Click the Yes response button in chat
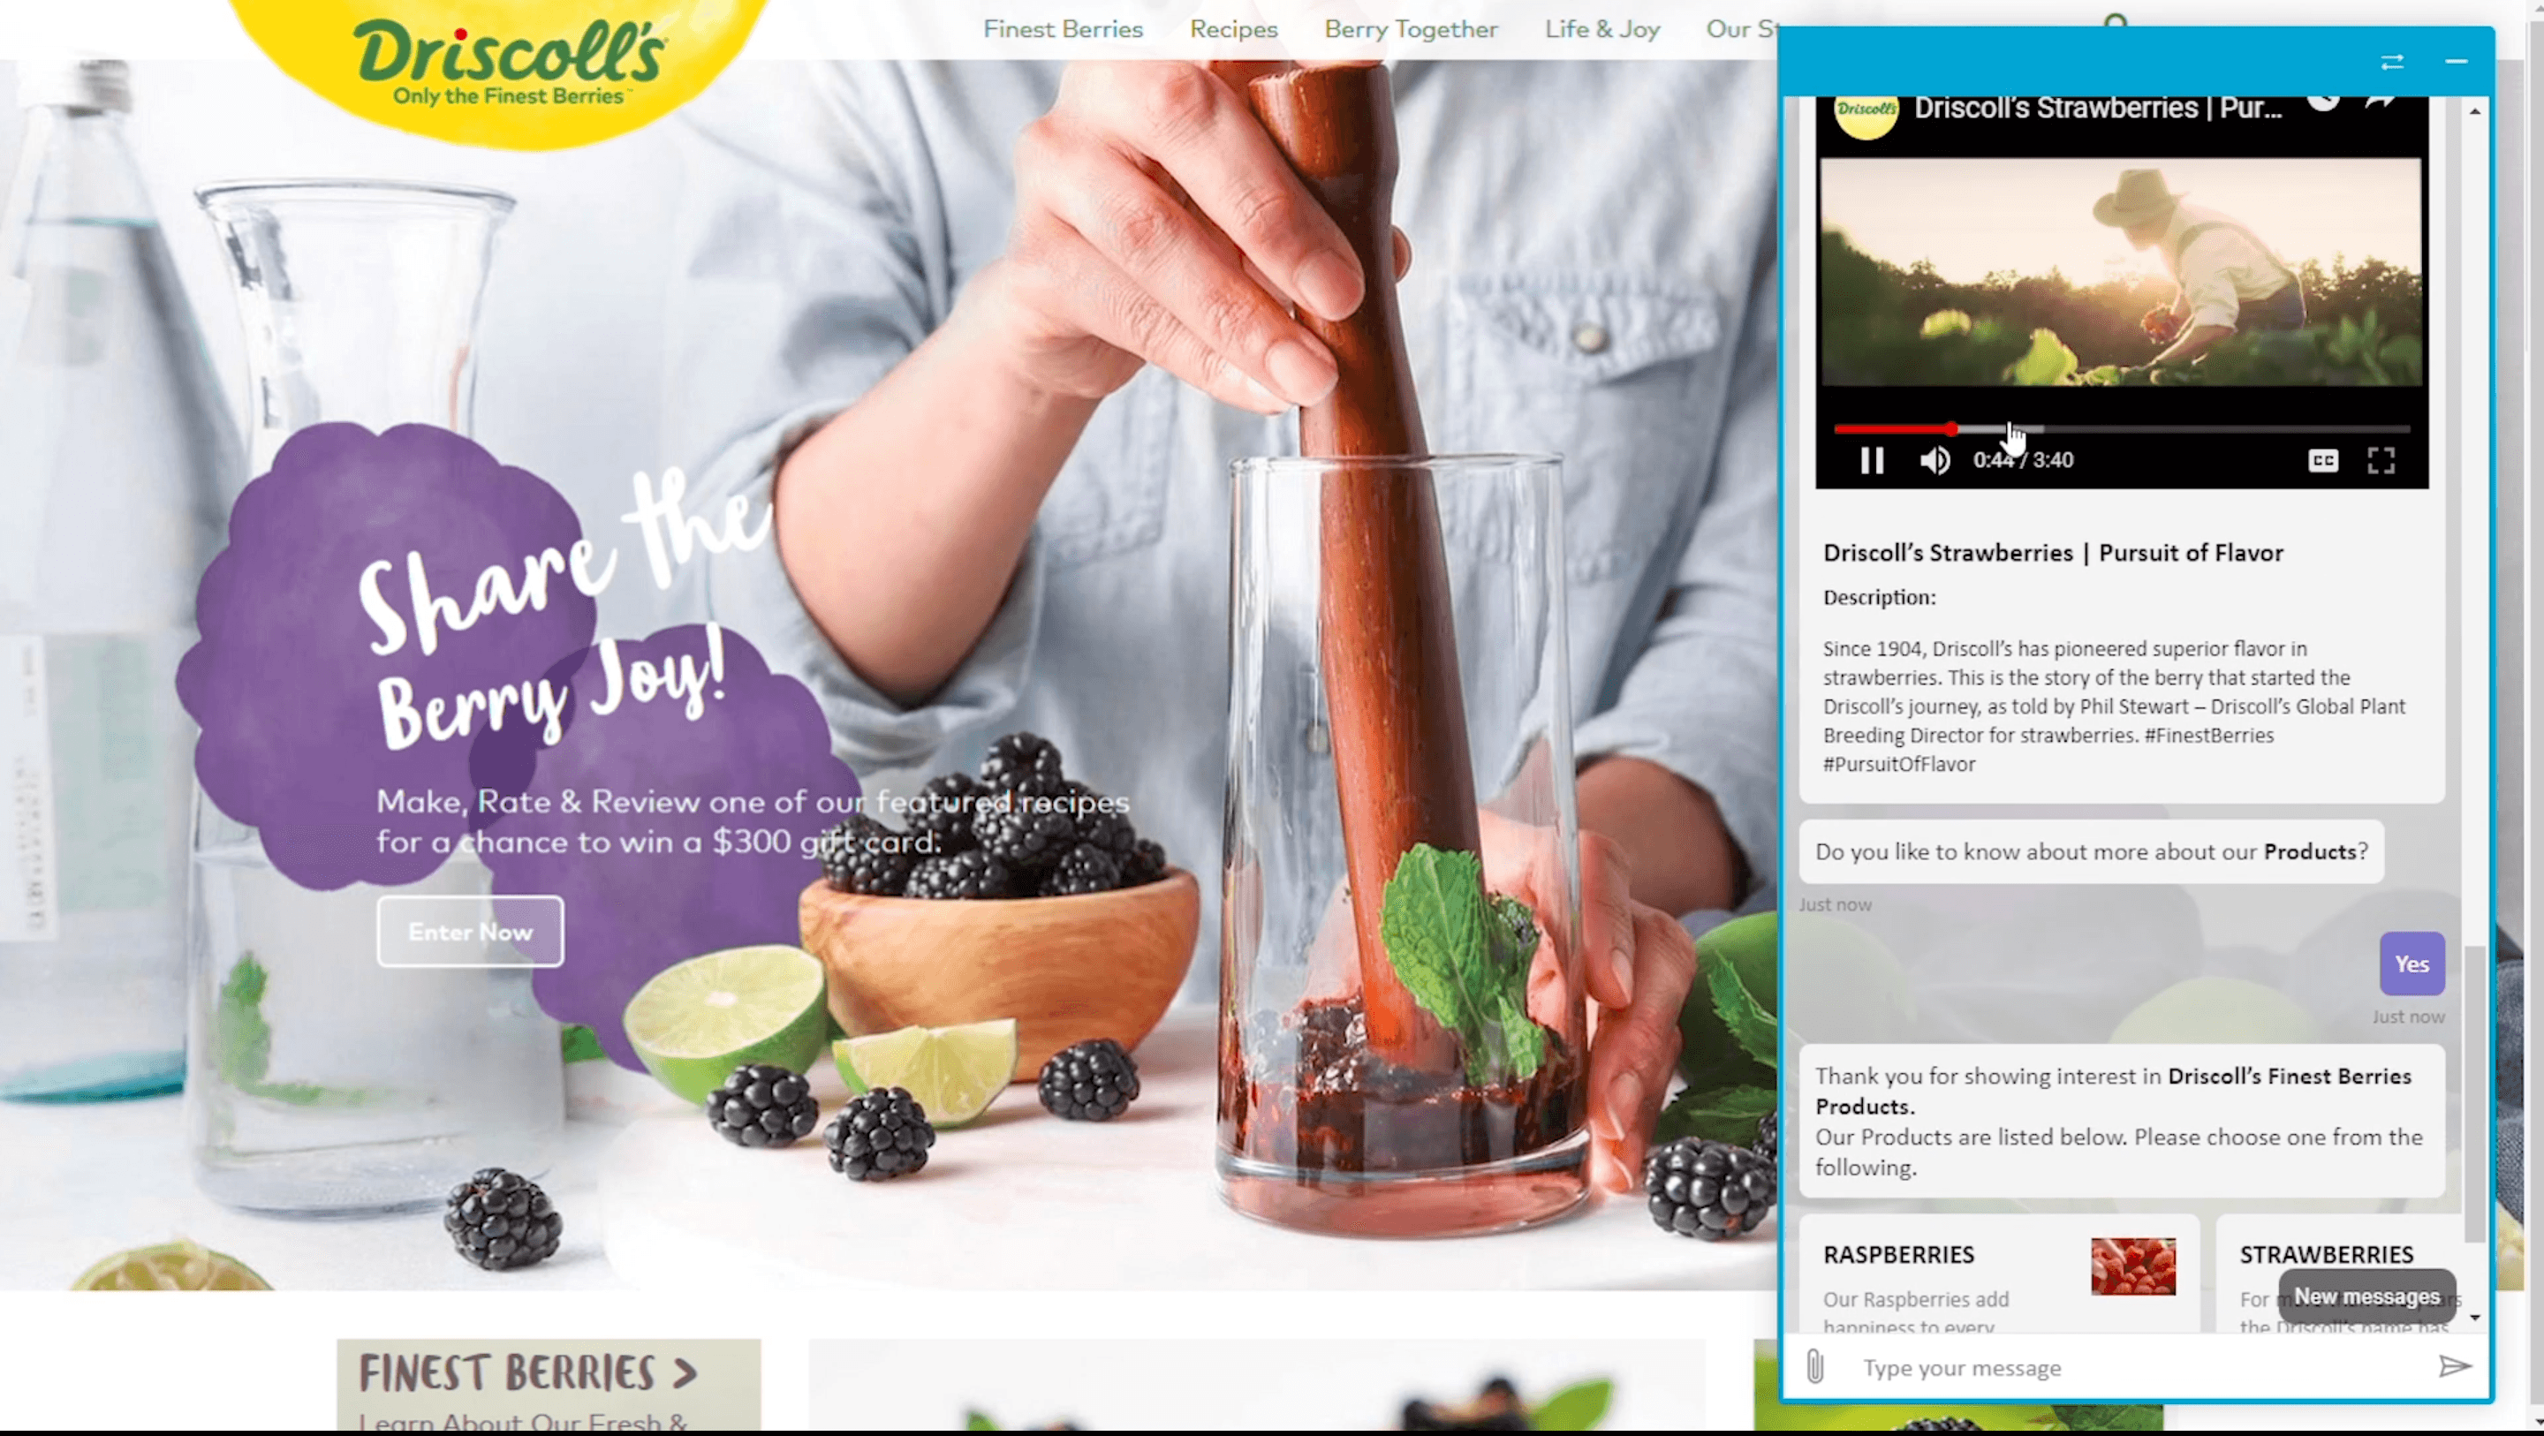Viewport: 2544px width, 1436px height. (2413, 964)
